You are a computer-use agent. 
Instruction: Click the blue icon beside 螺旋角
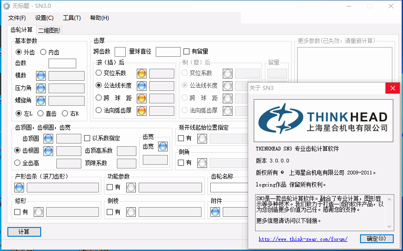point(41,101)
